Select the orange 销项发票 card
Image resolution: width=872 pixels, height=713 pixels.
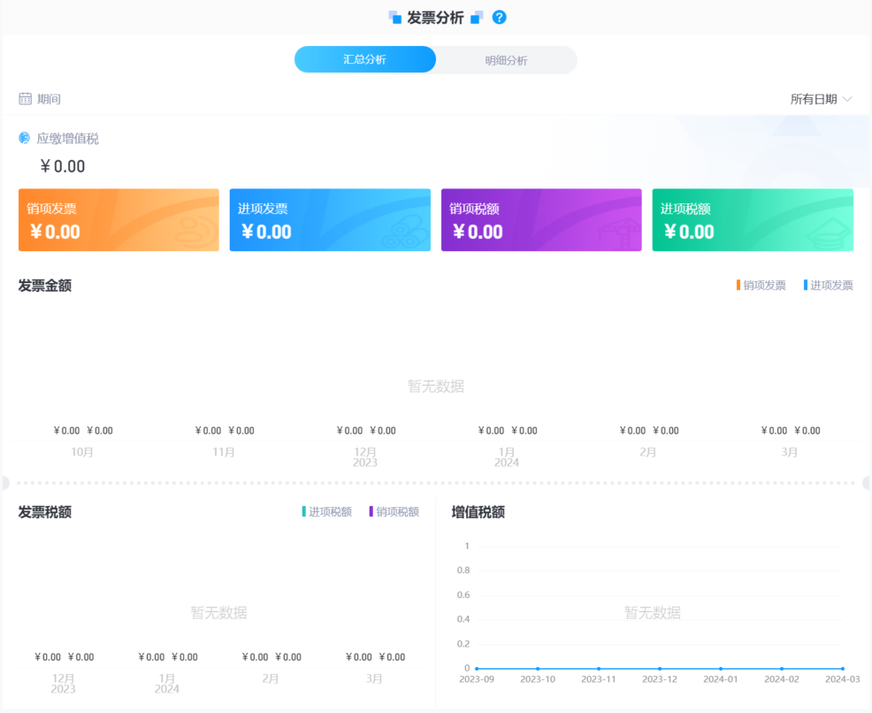click(119, 219)
